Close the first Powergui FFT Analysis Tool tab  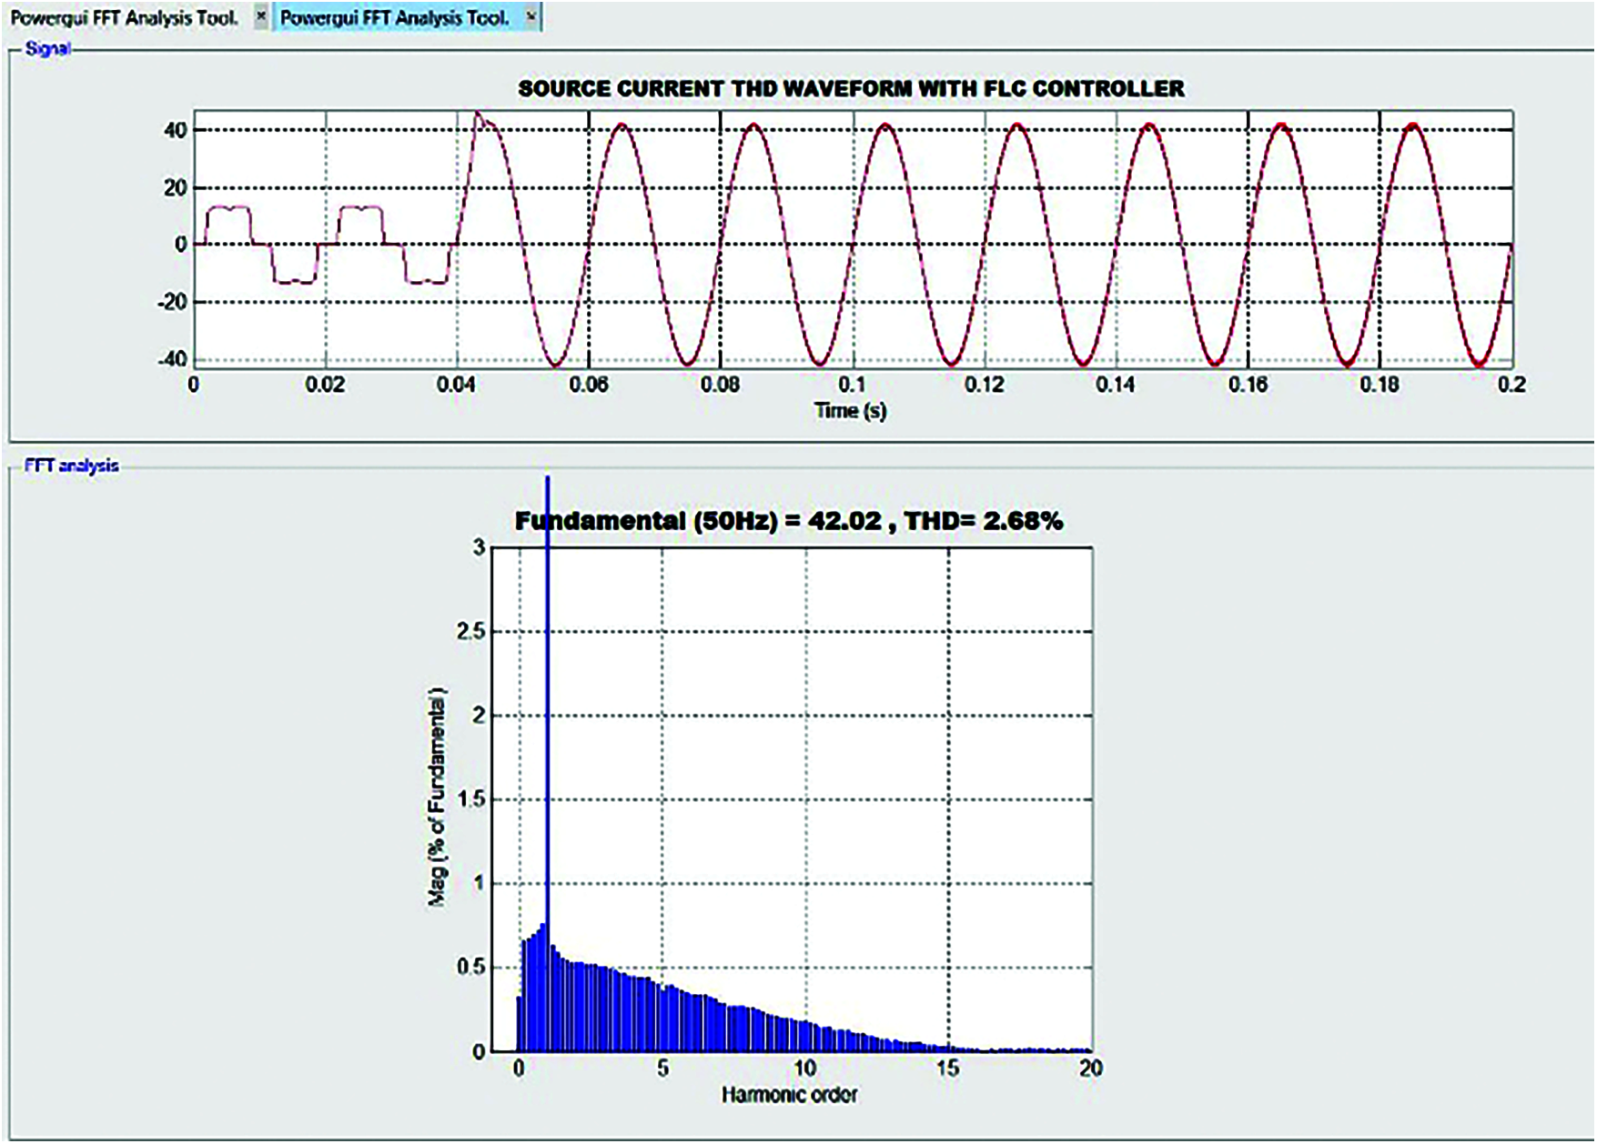[261, 16]
